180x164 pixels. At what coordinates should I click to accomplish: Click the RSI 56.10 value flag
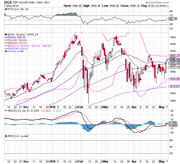pos(173,18)
